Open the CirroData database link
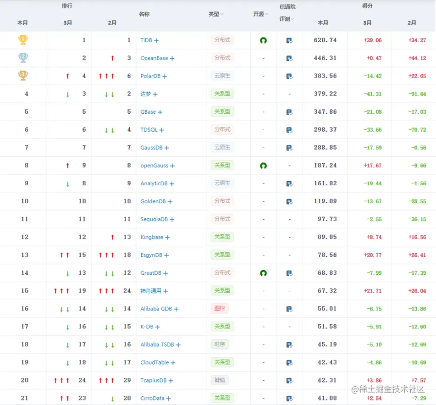This screenshot has height=405, width=436. coord(152,398)
